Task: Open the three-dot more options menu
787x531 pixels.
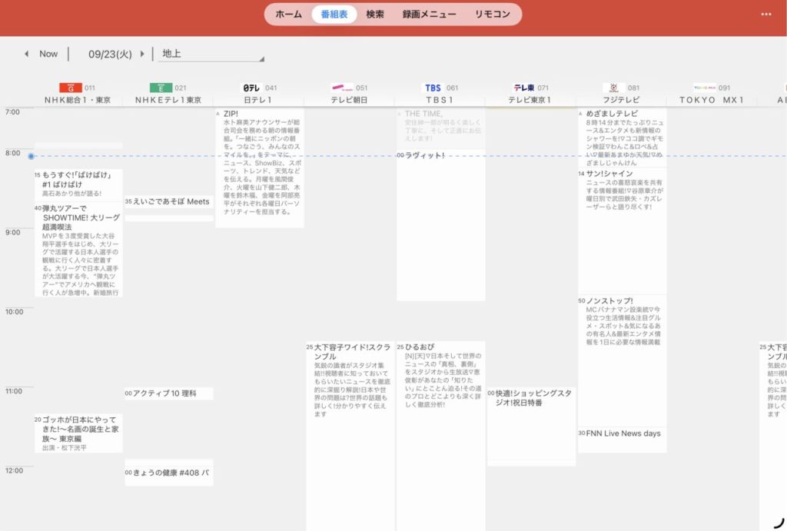Action: 766,14
